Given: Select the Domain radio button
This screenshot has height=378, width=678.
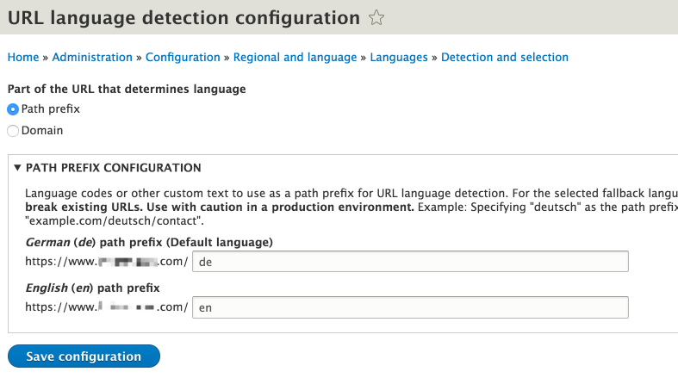Looking at the screenshot, I should 13,131.
